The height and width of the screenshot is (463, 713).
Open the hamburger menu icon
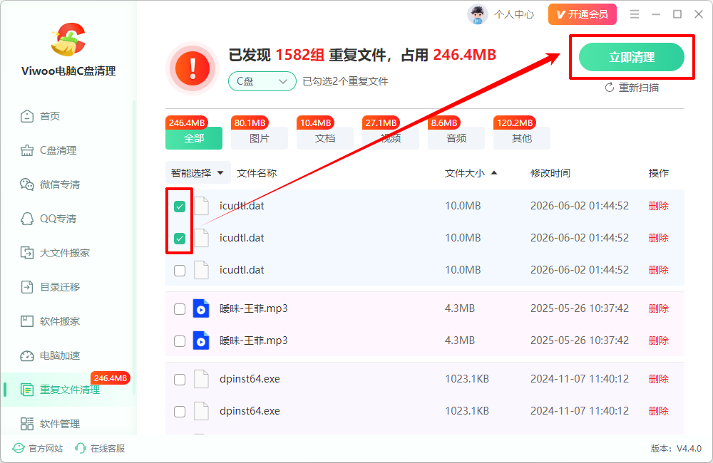pyautogui.click(x=635, y=14)
